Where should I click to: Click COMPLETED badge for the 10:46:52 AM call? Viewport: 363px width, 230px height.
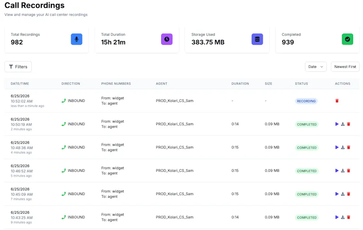click(x=307, y=171)
